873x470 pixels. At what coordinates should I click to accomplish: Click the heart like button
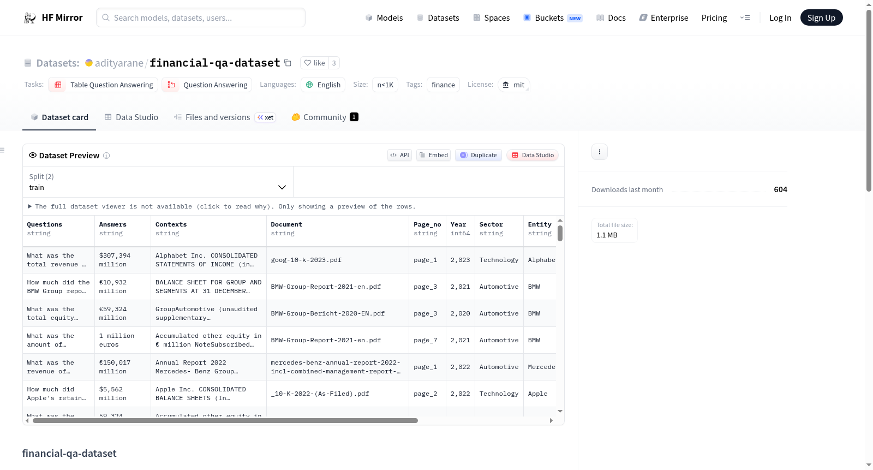314,63
